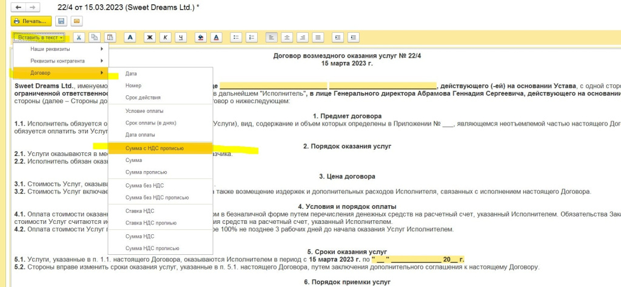Viewport: 621px width, 287px height.
Task: Select the Дата оплаты entry
Action: [x=160, y=135]
